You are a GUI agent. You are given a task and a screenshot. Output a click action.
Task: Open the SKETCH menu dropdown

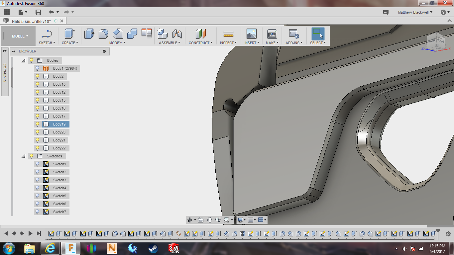click(x=47, y=43)
